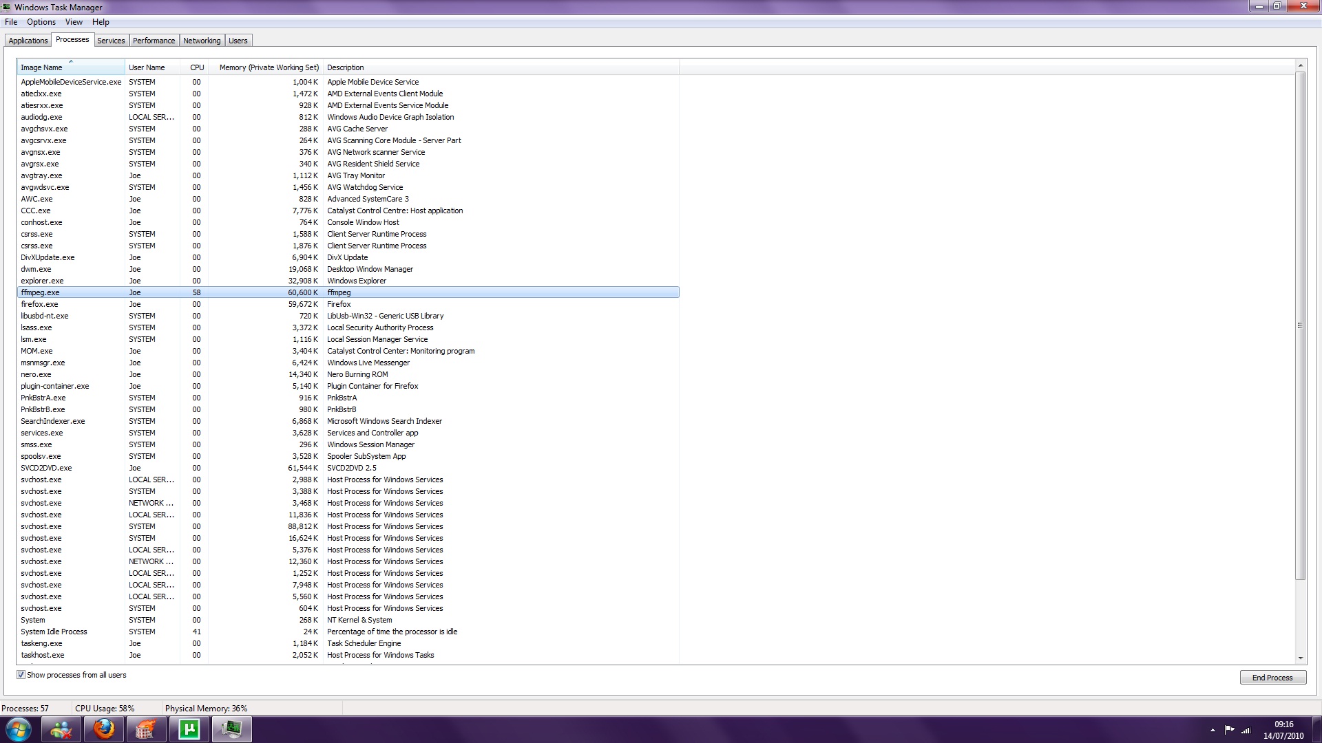Select the taskhost.exe process

(x=348, y=655)
